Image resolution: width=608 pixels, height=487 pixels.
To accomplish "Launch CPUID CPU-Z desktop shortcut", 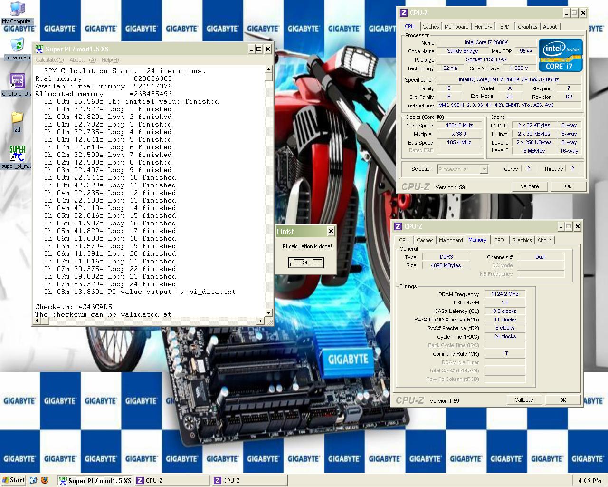I will coord(17,85).
